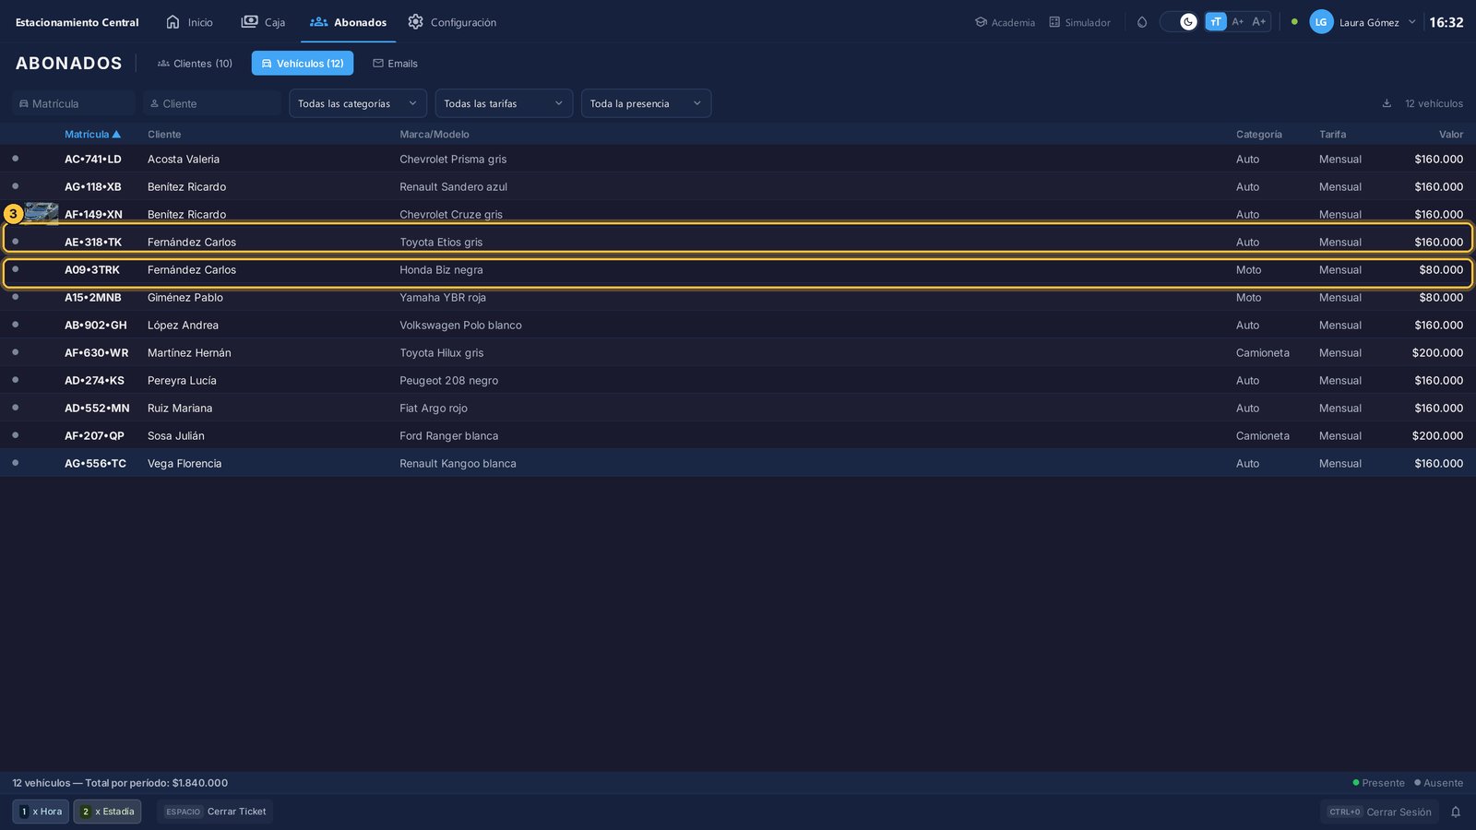Image resolution: width=1476 pixels, height=830 pixels.
Task: Open Toda la presencia dropdown
Action: (x=646, y=103)
